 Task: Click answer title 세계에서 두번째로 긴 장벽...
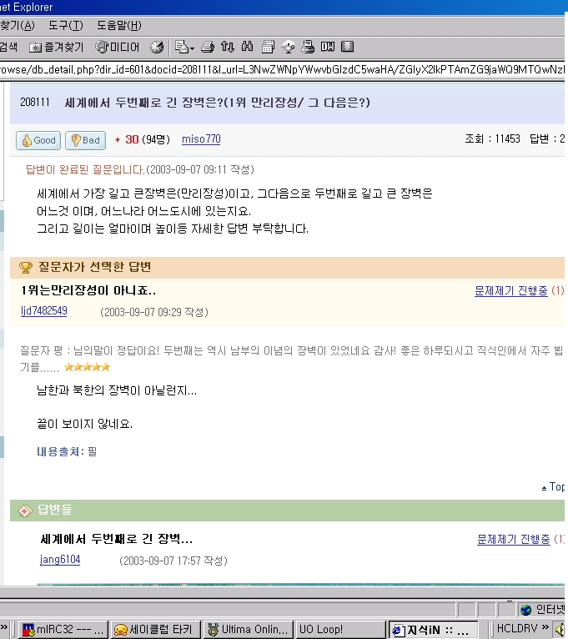pos(117,539)
